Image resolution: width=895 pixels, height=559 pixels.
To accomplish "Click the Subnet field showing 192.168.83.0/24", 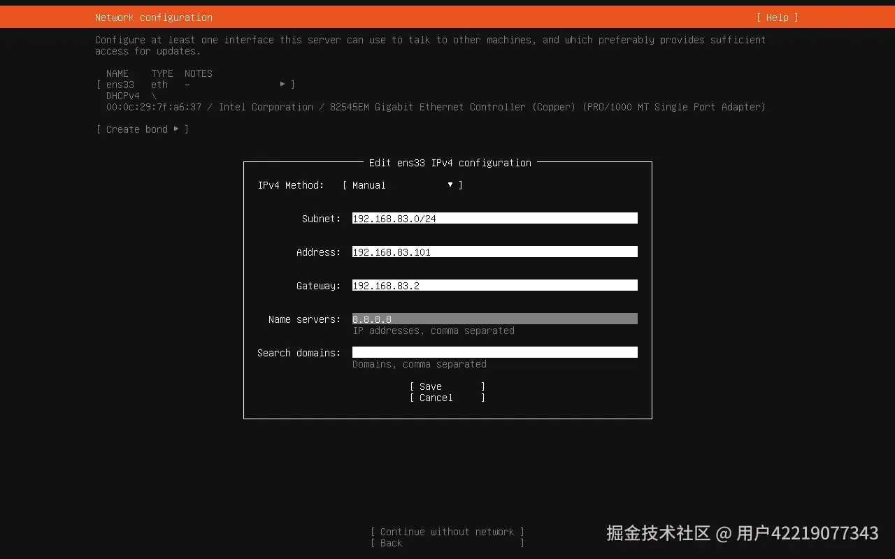I will pyautogui.click(x=494, y=218).
